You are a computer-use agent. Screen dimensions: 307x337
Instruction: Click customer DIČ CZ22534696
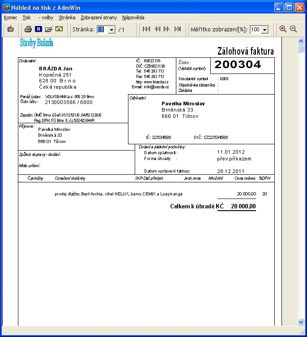point(211,137)
